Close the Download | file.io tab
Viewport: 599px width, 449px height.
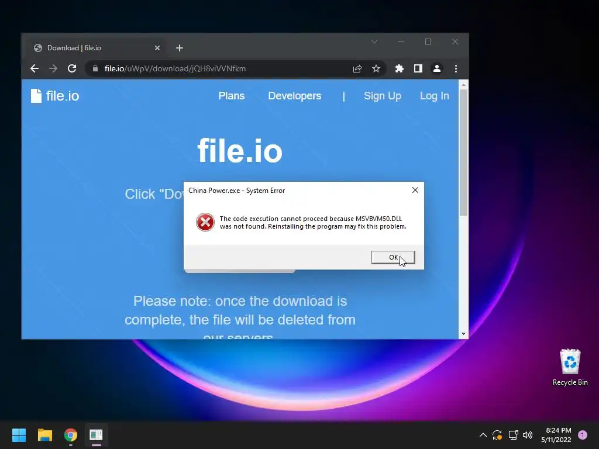pyautogui.click(x=157, y=48)
